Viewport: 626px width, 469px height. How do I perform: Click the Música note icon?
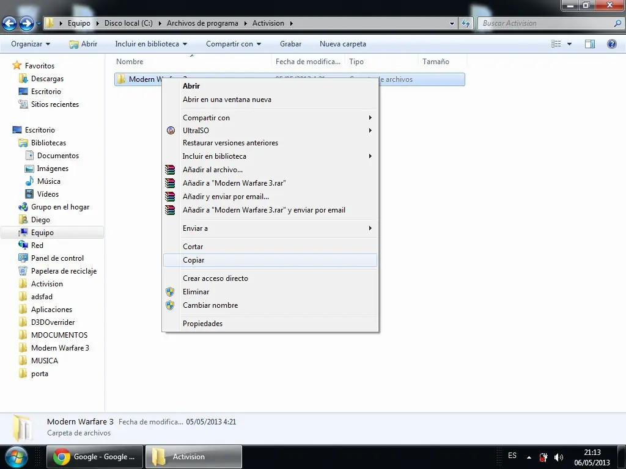pos(29,181)
